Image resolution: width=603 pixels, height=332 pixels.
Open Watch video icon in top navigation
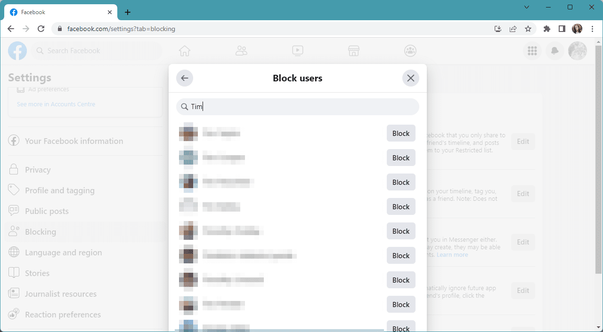point(297,51)
